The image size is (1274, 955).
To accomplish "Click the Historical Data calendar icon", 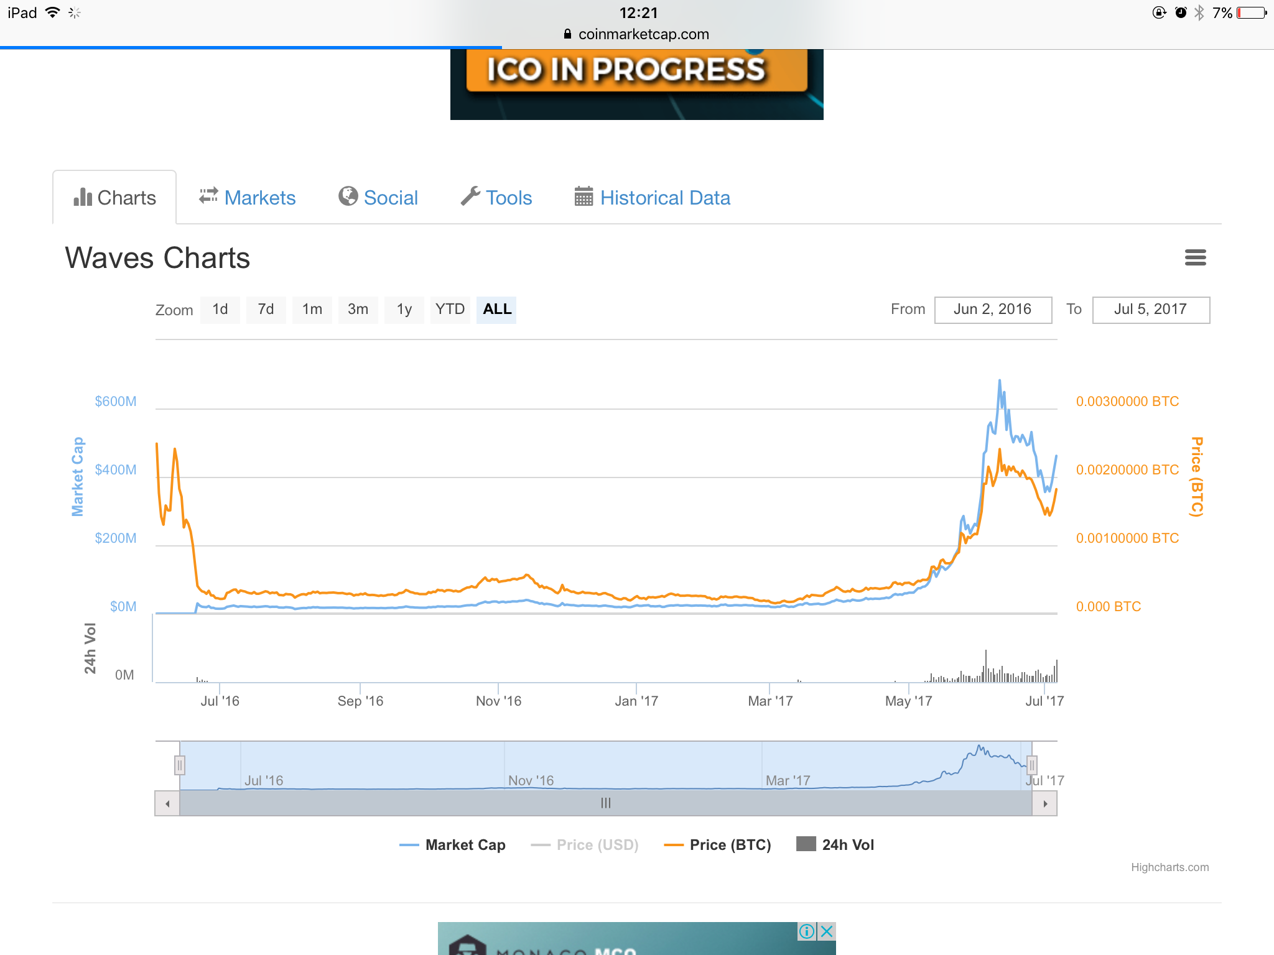I will [x=583, y=196].
